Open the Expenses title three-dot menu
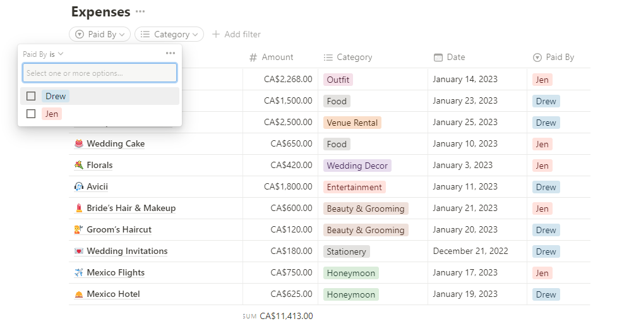The image size is (617, 326). coord(140,12)
